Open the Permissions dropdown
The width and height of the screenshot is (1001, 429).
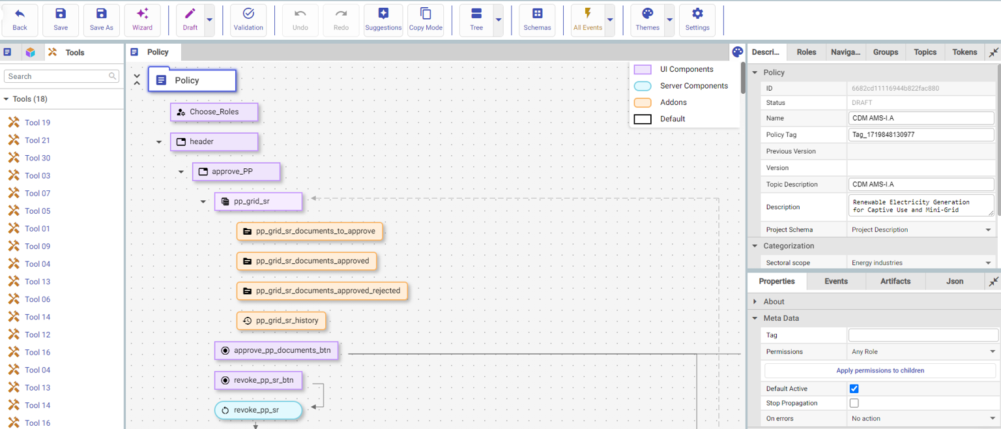pos(923,352)
